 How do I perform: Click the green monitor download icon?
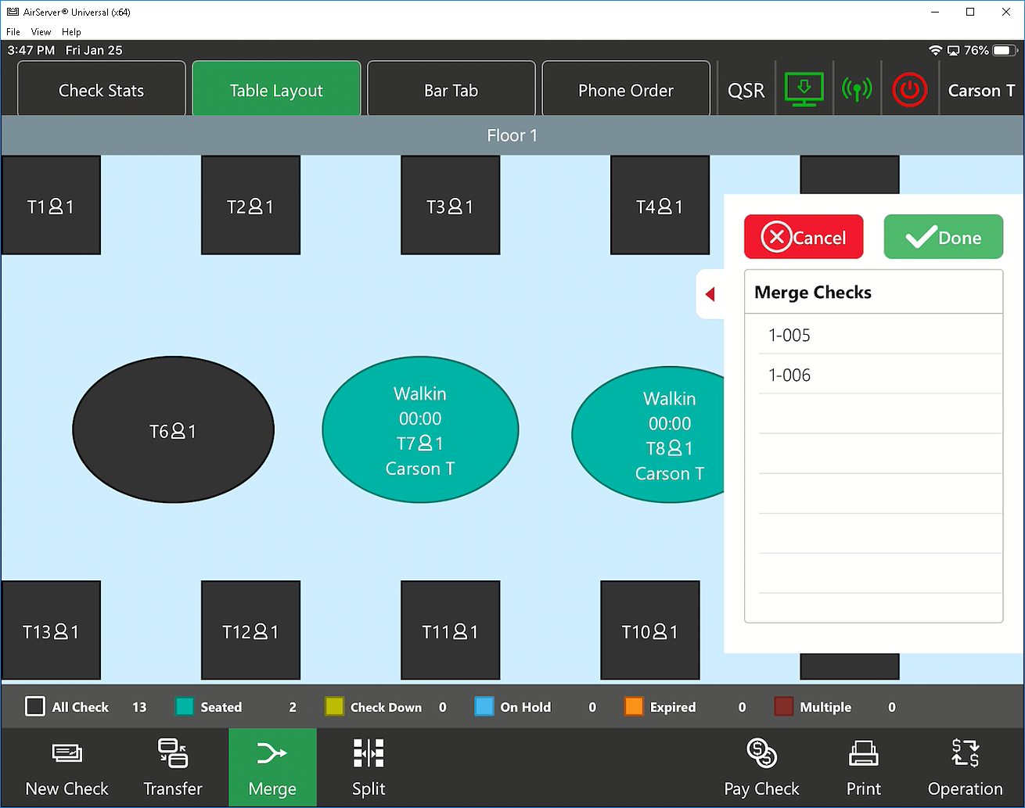(804, 90)
